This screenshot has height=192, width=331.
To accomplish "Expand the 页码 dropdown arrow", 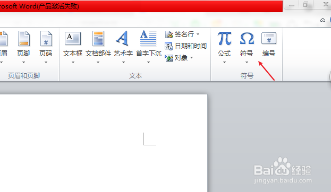I will [46, 62].
